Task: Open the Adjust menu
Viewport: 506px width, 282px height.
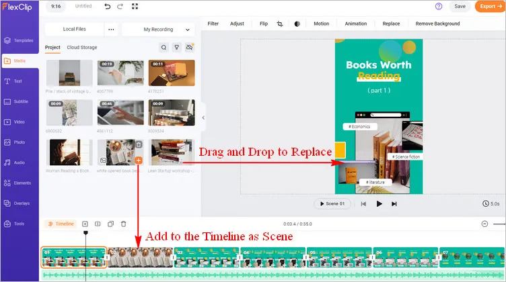Action: (x=237, y=23)
